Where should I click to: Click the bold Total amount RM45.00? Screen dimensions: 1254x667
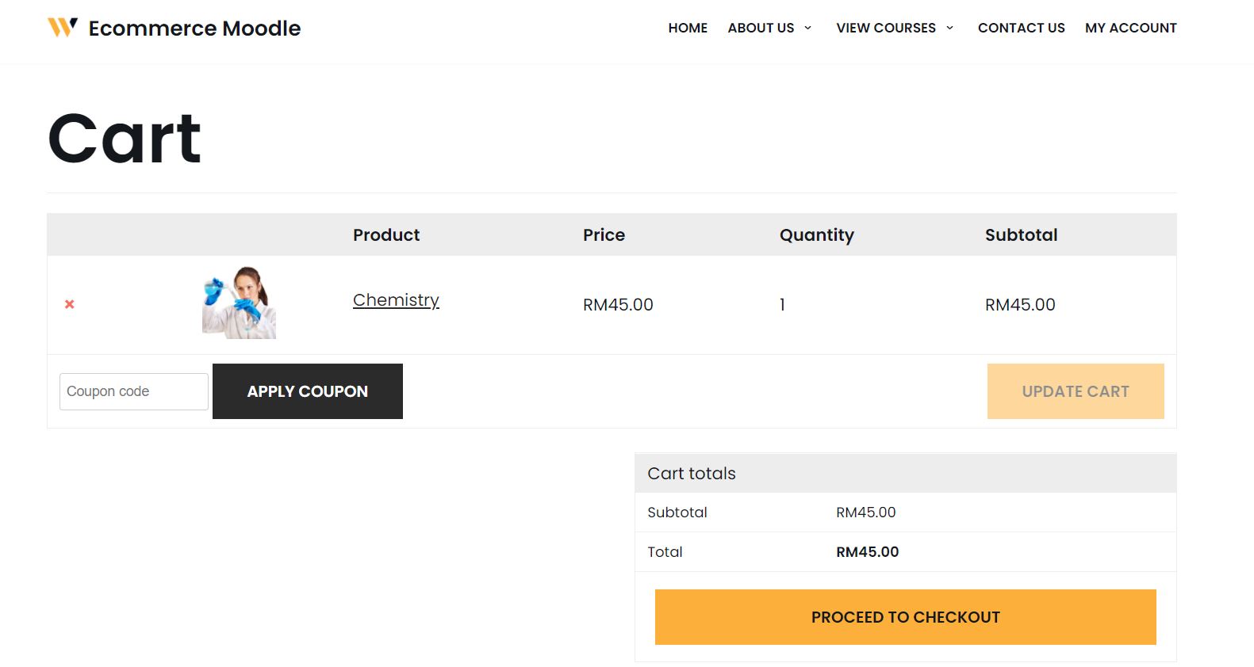point(867,552)
